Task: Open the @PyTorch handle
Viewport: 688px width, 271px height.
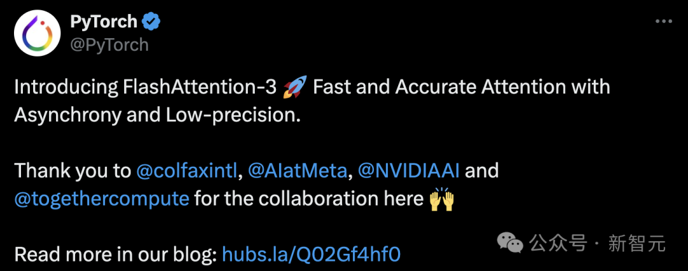Action: (x=110, y=45)
